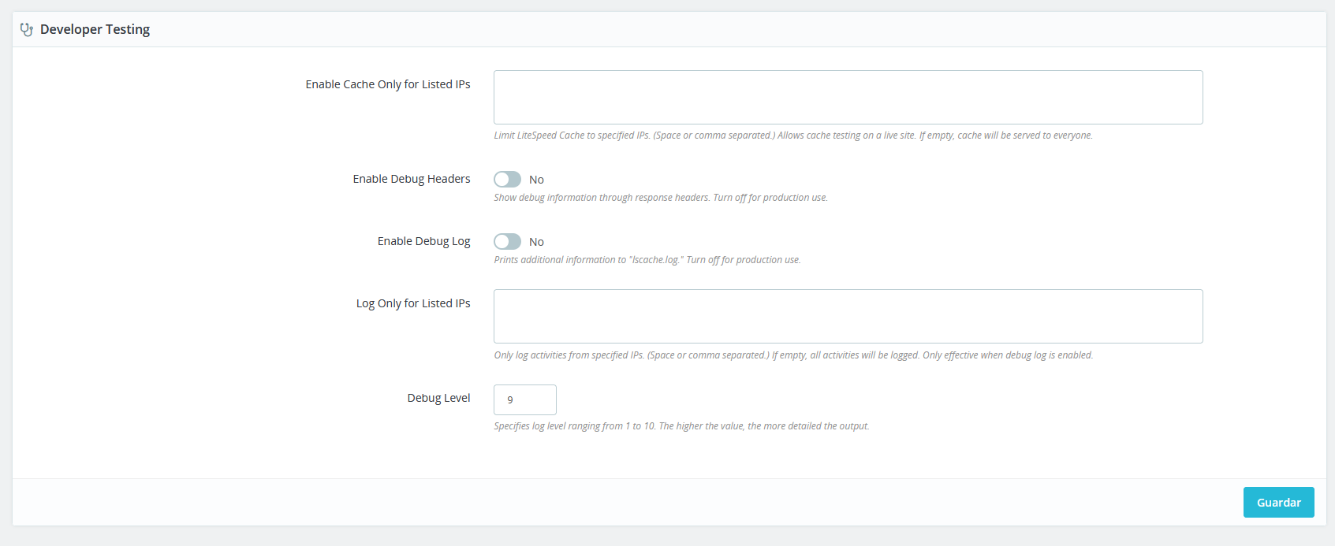Click the log level range description
Viewport: 1335px width, 546px height.
point(681,426)
